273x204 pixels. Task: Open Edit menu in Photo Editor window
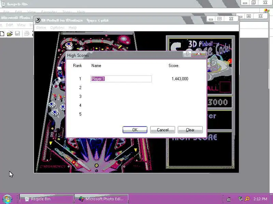[x=10, y=25]
